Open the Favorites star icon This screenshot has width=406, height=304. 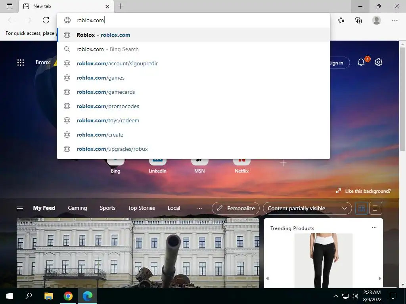coord(341,20)
